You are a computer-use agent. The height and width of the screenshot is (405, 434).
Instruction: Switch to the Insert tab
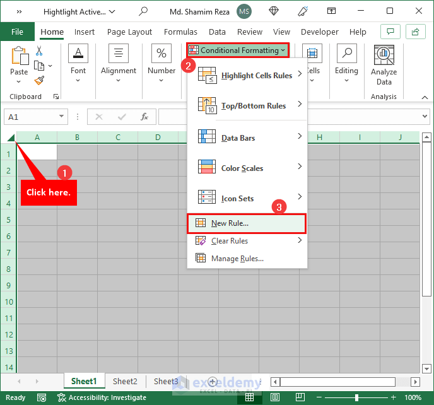[85, 32]
